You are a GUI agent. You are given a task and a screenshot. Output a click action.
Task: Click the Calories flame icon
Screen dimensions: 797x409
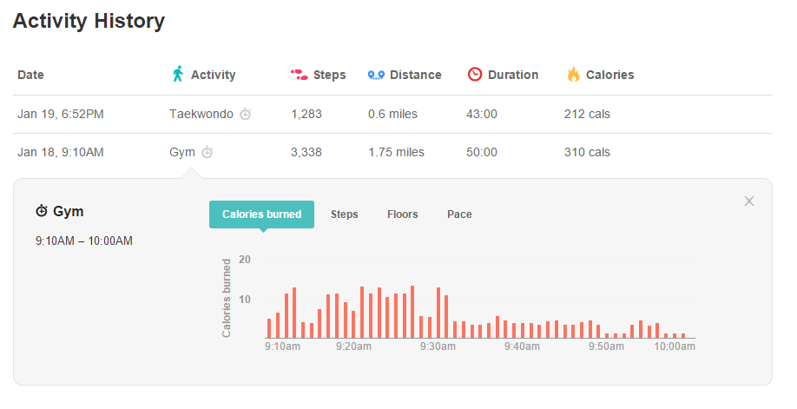pos(573,75)
